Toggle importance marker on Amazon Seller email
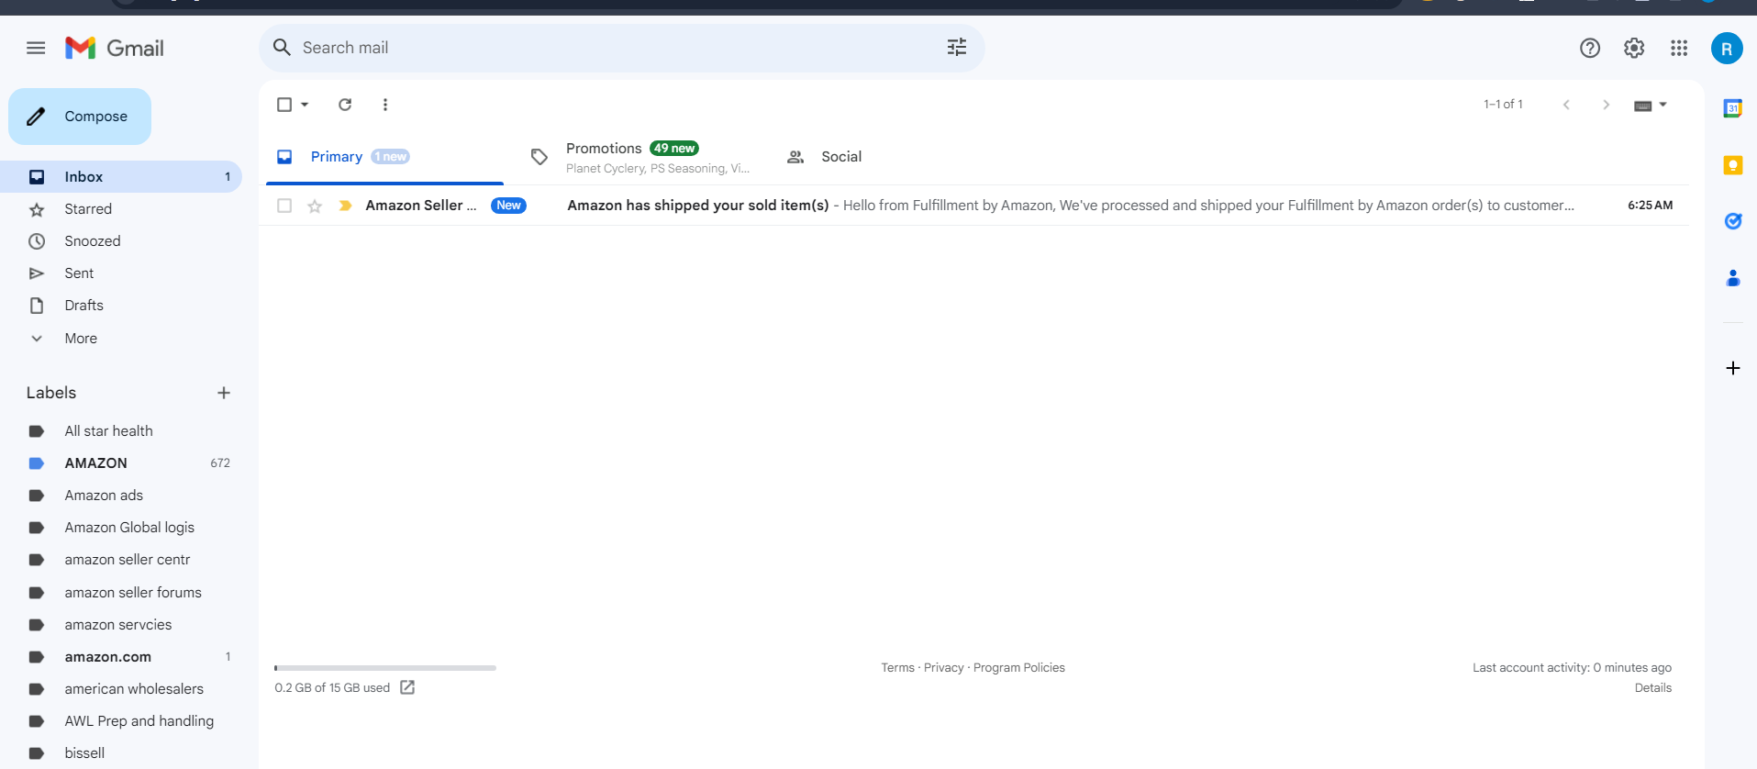Image resolution: width=1757 pixels, height=769 pixels. [x=345, y=206]
